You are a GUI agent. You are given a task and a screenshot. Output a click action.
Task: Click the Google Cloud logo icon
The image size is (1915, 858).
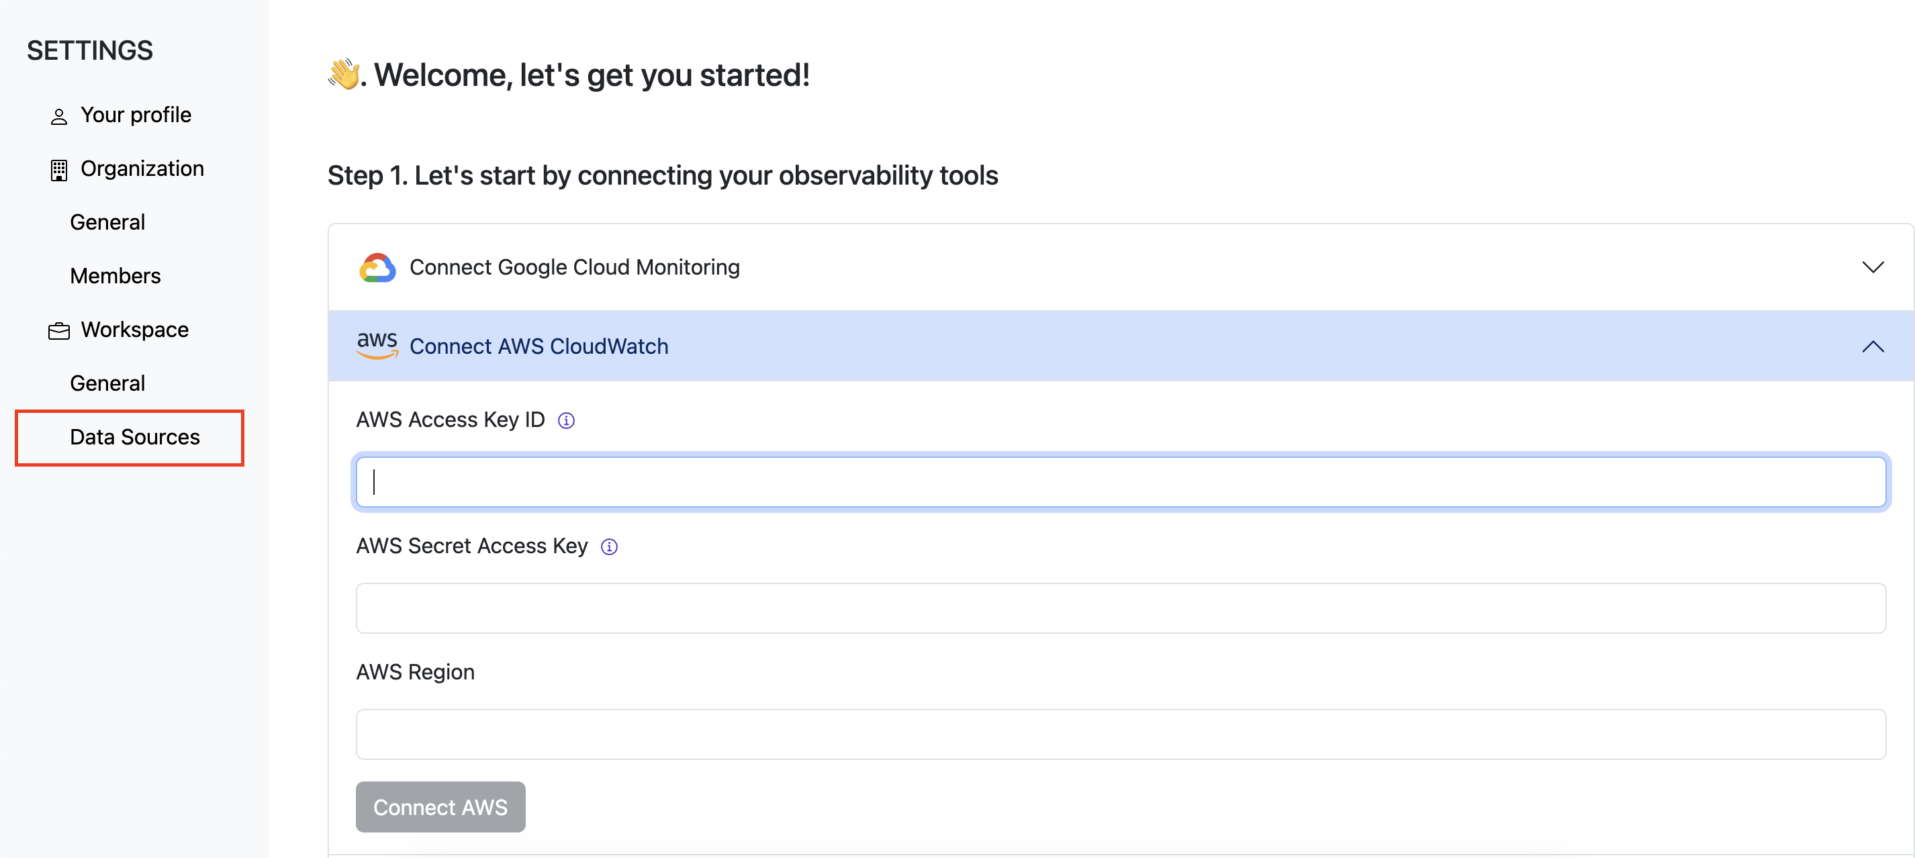point(377,268)
